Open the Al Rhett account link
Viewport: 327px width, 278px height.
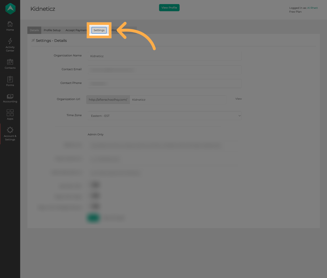(x=312, y=8)
